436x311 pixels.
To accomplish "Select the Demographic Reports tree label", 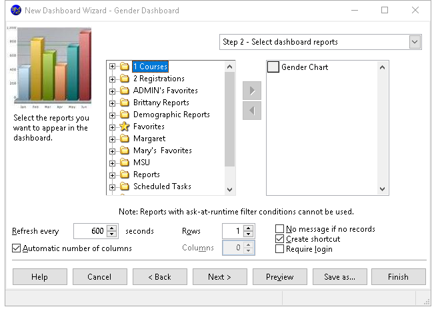I will [171, 115].
